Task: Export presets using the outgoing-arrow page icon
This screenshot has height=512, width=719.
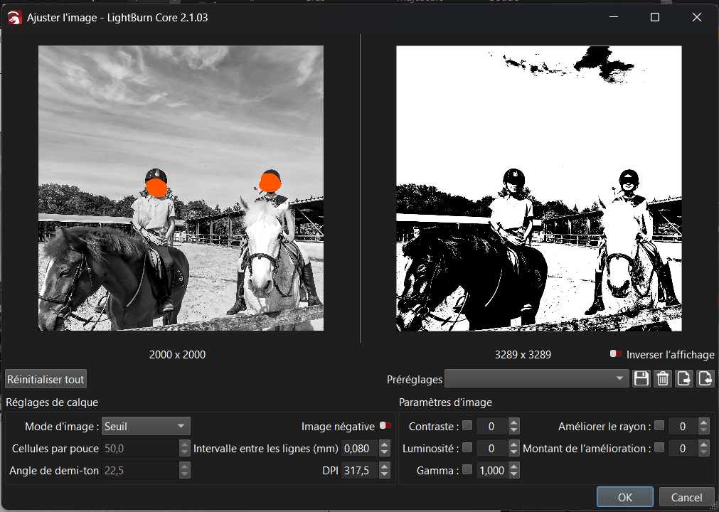Action: point(684,379)
